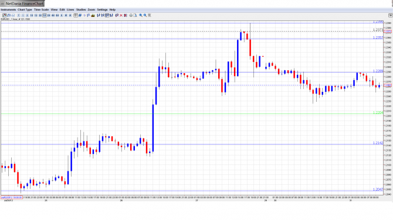Open the Edit menu
393x220 pixels.
(62, 9)
